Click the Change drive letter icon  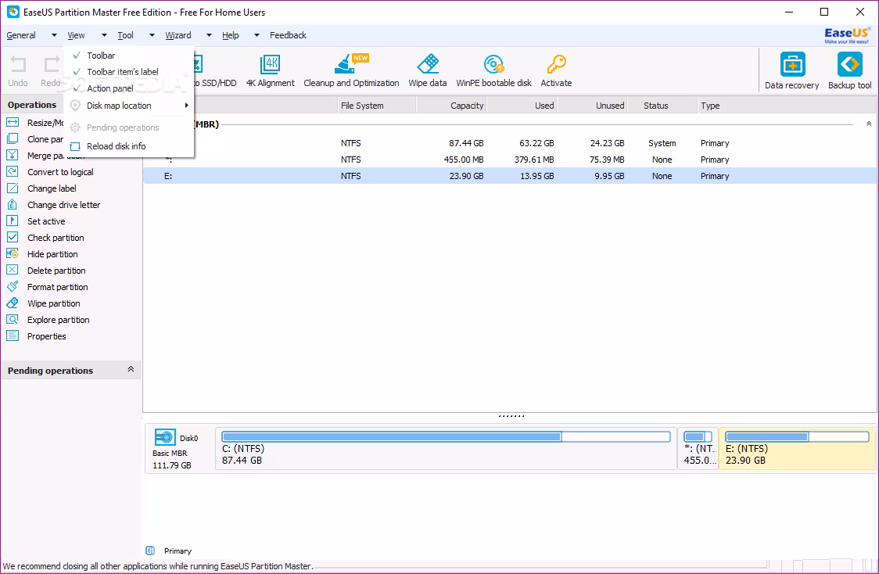click(13, 204)
